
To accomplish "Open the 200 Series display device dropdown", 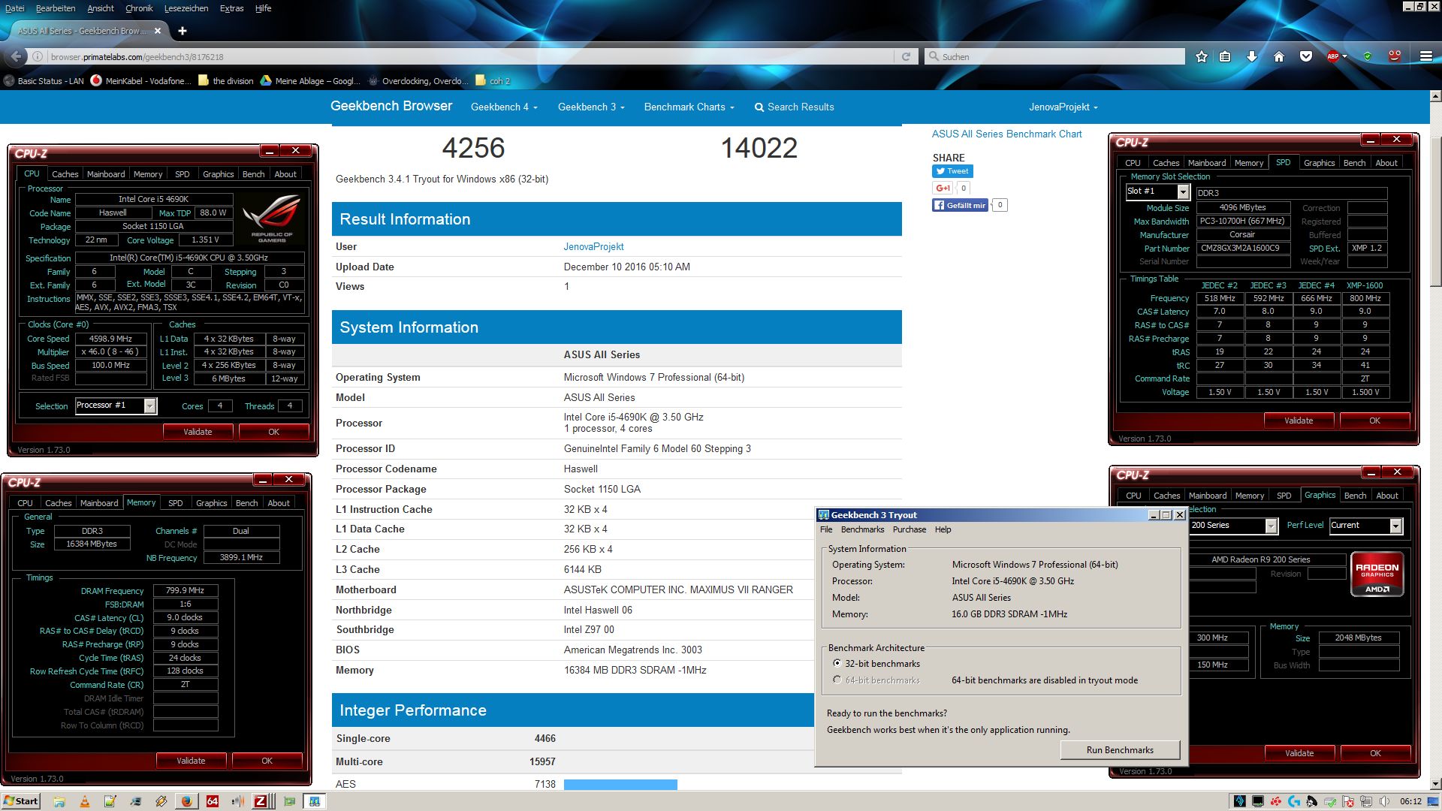I will 1271,526.
